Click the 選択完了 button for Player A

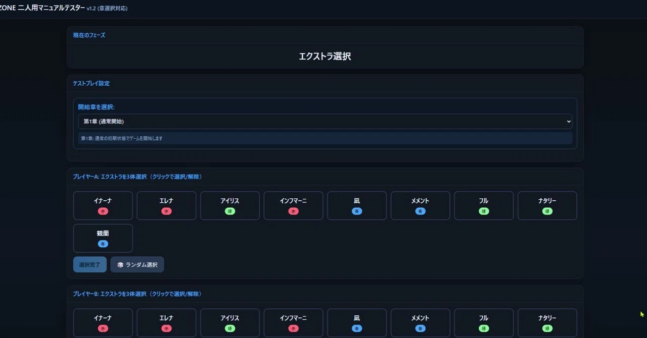point(90,264)
